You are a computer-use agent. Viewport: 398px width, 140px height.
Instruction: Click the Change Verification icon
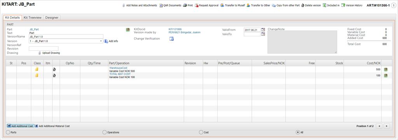pos(171,39)
